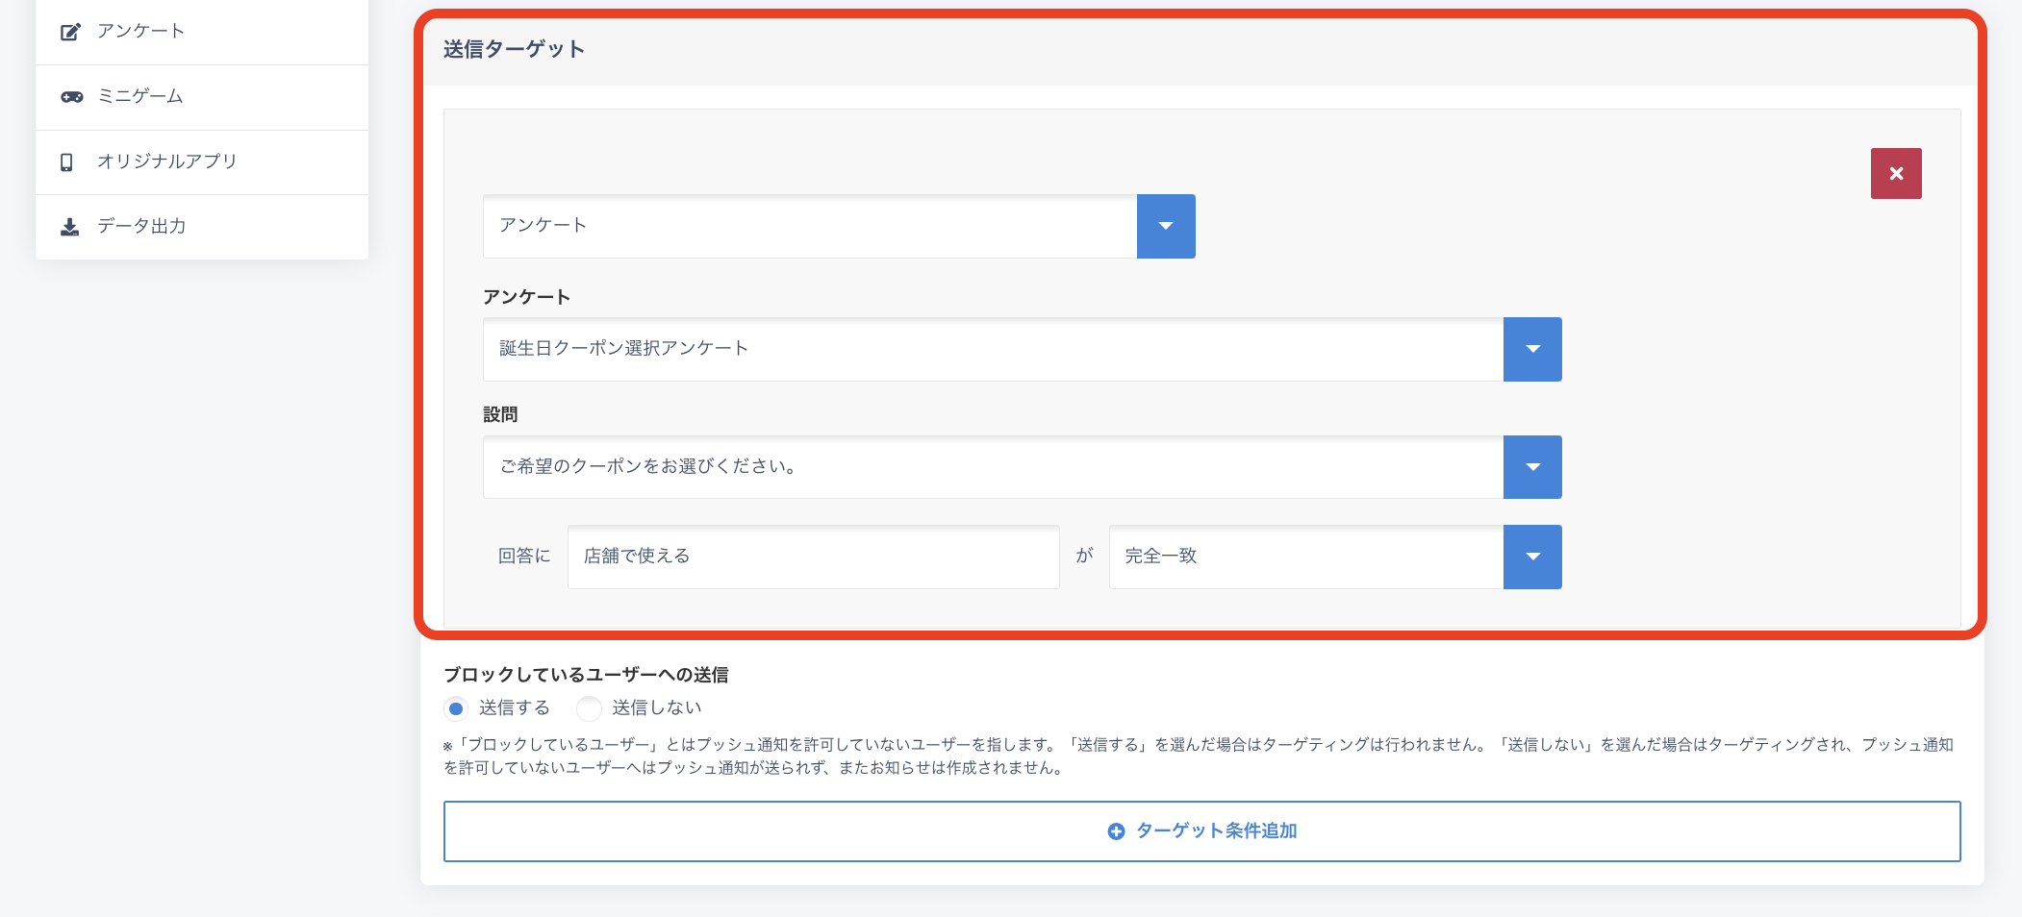
Task: Click the survey pencil icon in sidebar
Action: click(70, 32)
